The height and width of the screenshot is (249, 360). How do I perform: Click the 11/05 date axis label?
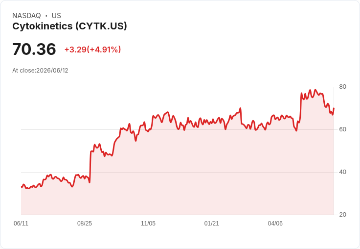(148, 224)
